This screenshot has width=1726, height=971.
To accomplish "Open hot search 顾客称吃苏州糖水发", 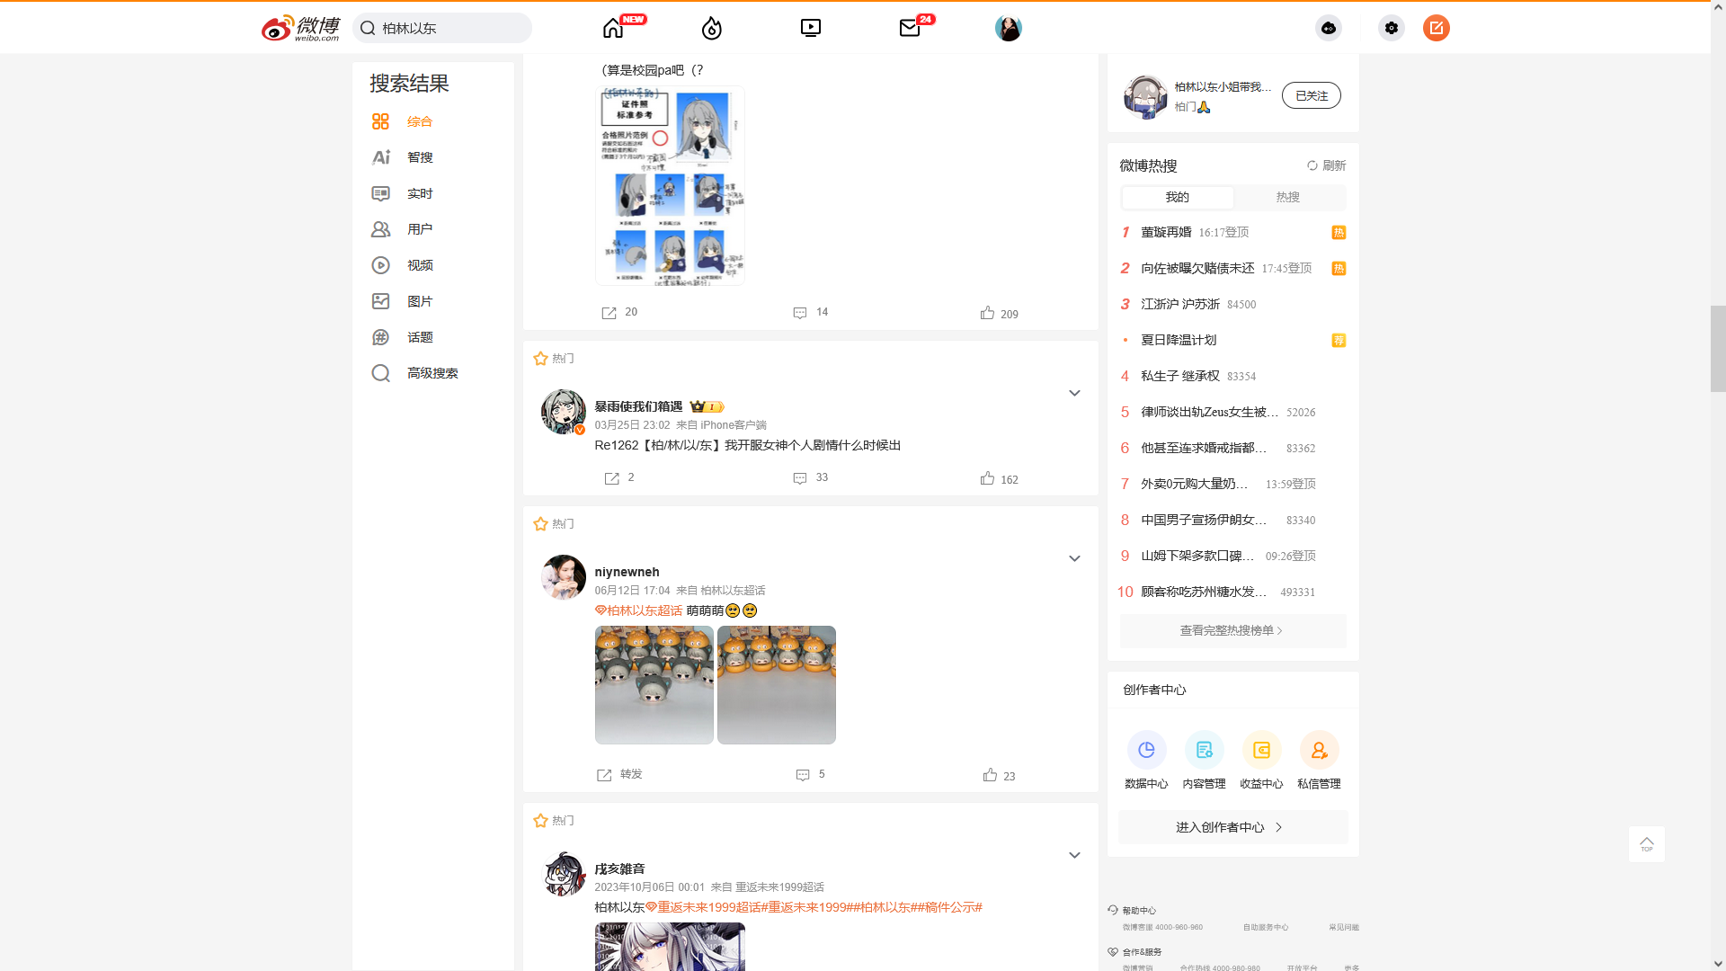I will [1204, 592].
